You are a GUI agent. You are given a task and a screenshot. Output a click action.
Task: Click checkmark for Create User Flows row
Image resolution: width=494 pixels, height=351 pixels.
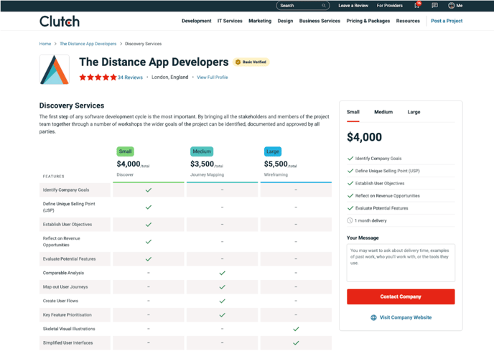click(x=222, y=301)
